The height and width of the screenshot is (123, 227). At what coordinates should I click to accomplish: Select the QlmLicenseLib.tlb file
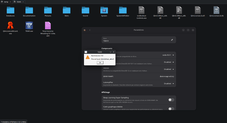point(216,10)
